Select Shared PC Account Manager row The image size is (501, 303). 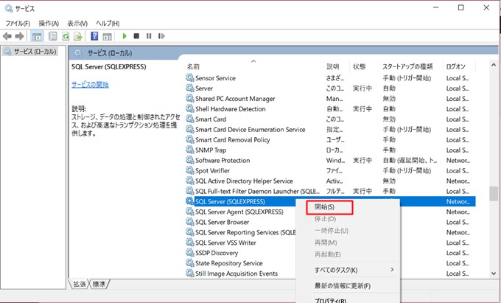pyautogui.click(x=330, y=99)
